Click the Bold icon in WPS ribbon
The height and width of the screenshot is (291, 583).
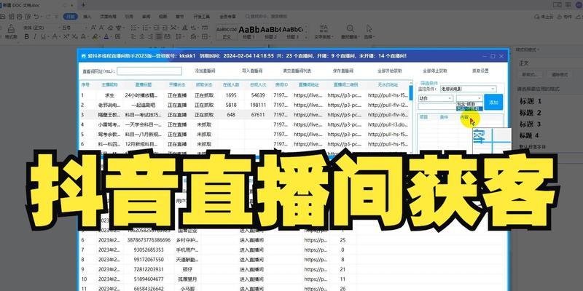[x=27, y=36]
